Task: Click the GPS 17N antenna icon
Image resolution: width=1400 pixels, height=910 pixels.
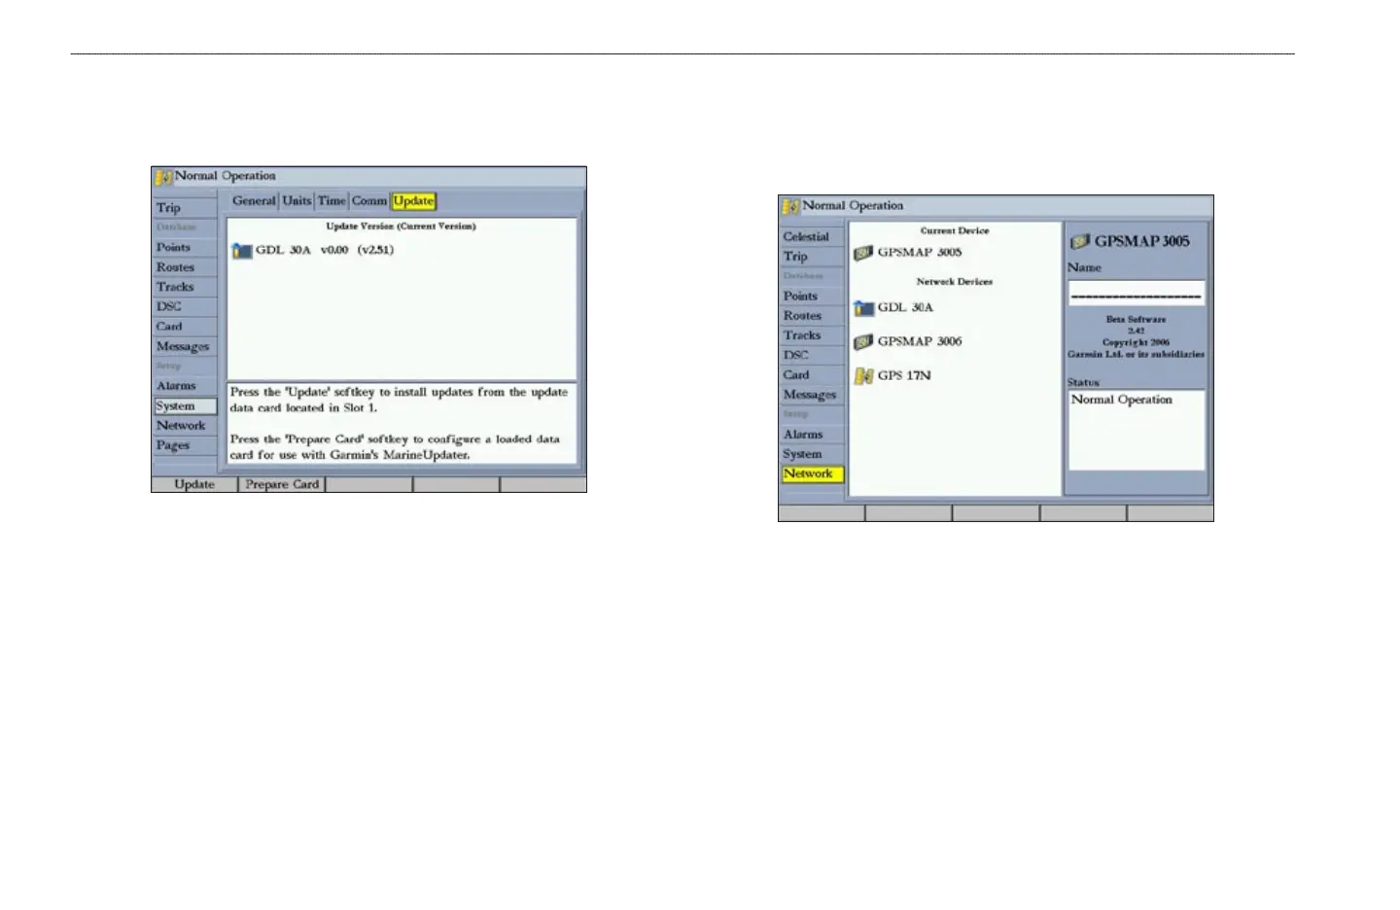Action: pos(863,376)
